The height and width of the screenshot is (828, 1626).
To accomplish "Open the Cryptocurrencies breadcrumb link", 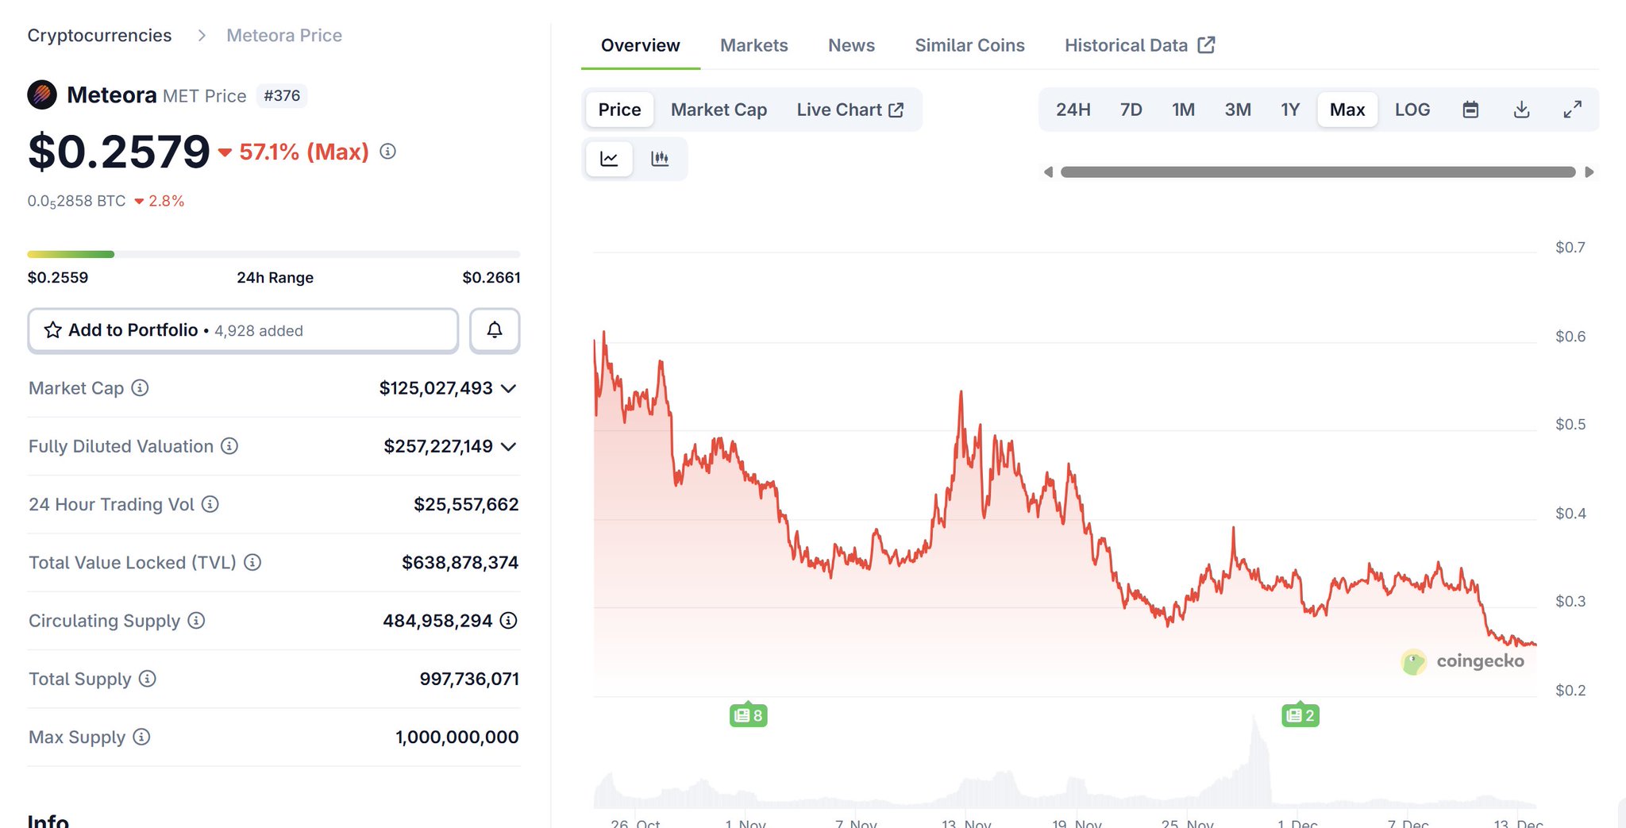I will click(99, 36).
